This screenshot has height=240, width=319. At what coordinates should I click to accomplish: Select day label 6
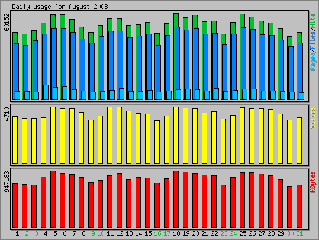coord(65,233)
